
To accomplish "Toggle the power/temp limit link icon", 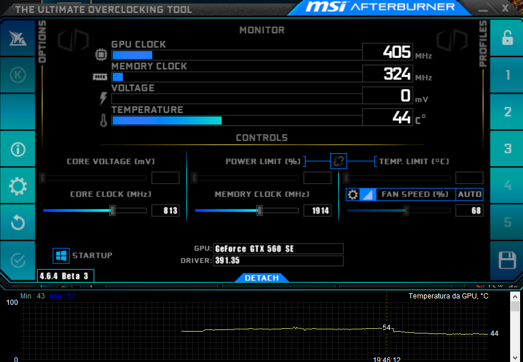I will click(338, 161).
